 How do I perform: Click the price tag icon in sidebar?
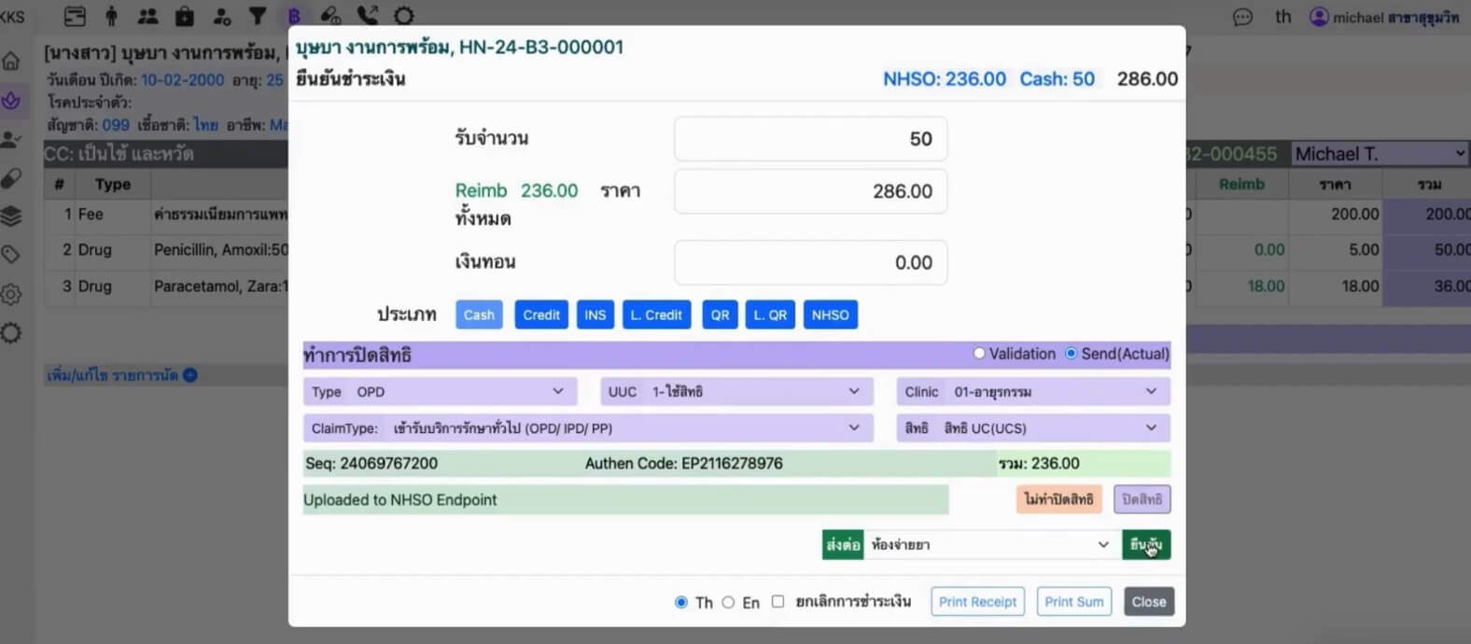click(x=11, y=254)
